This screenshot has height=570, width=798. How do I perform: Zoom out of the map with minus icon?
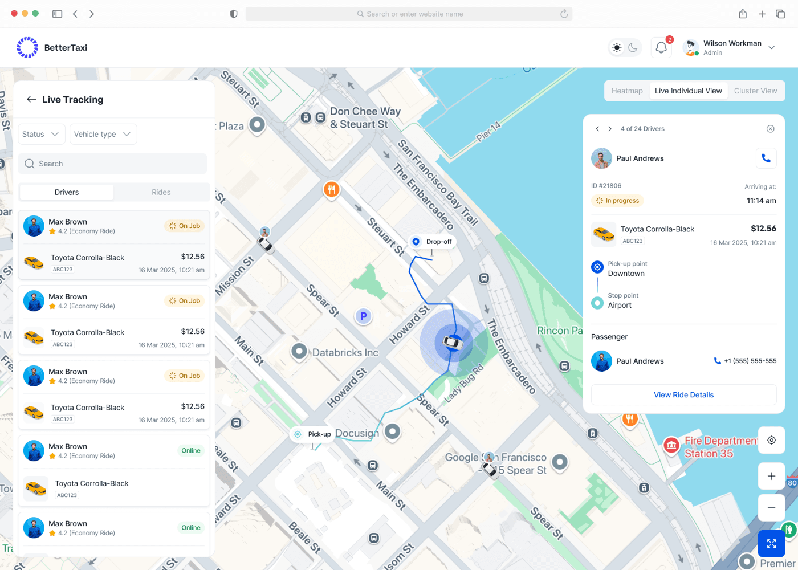click(x=771, y=507)
